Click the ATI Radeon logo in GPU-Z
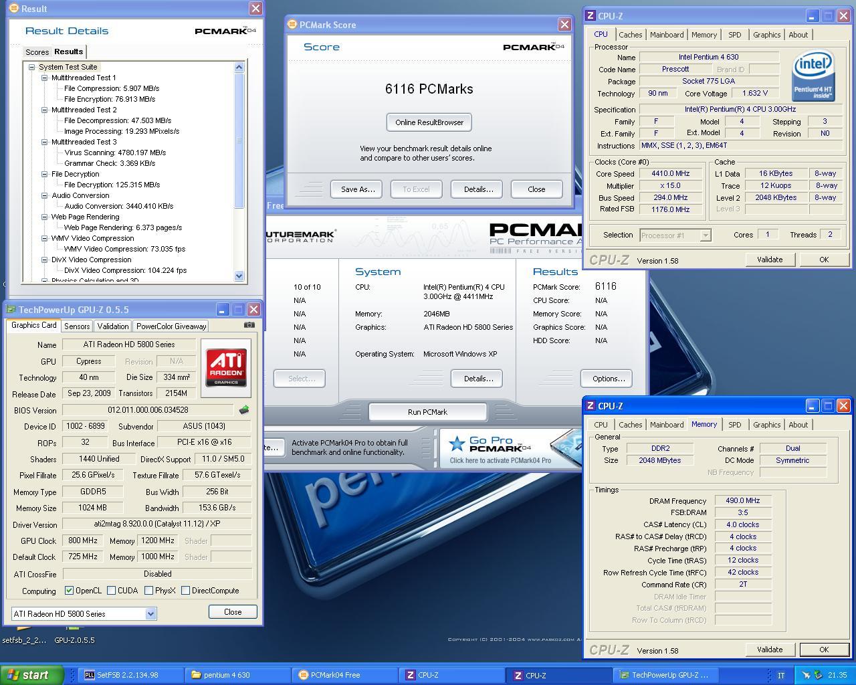856x685 pixels. coord(226,367)
